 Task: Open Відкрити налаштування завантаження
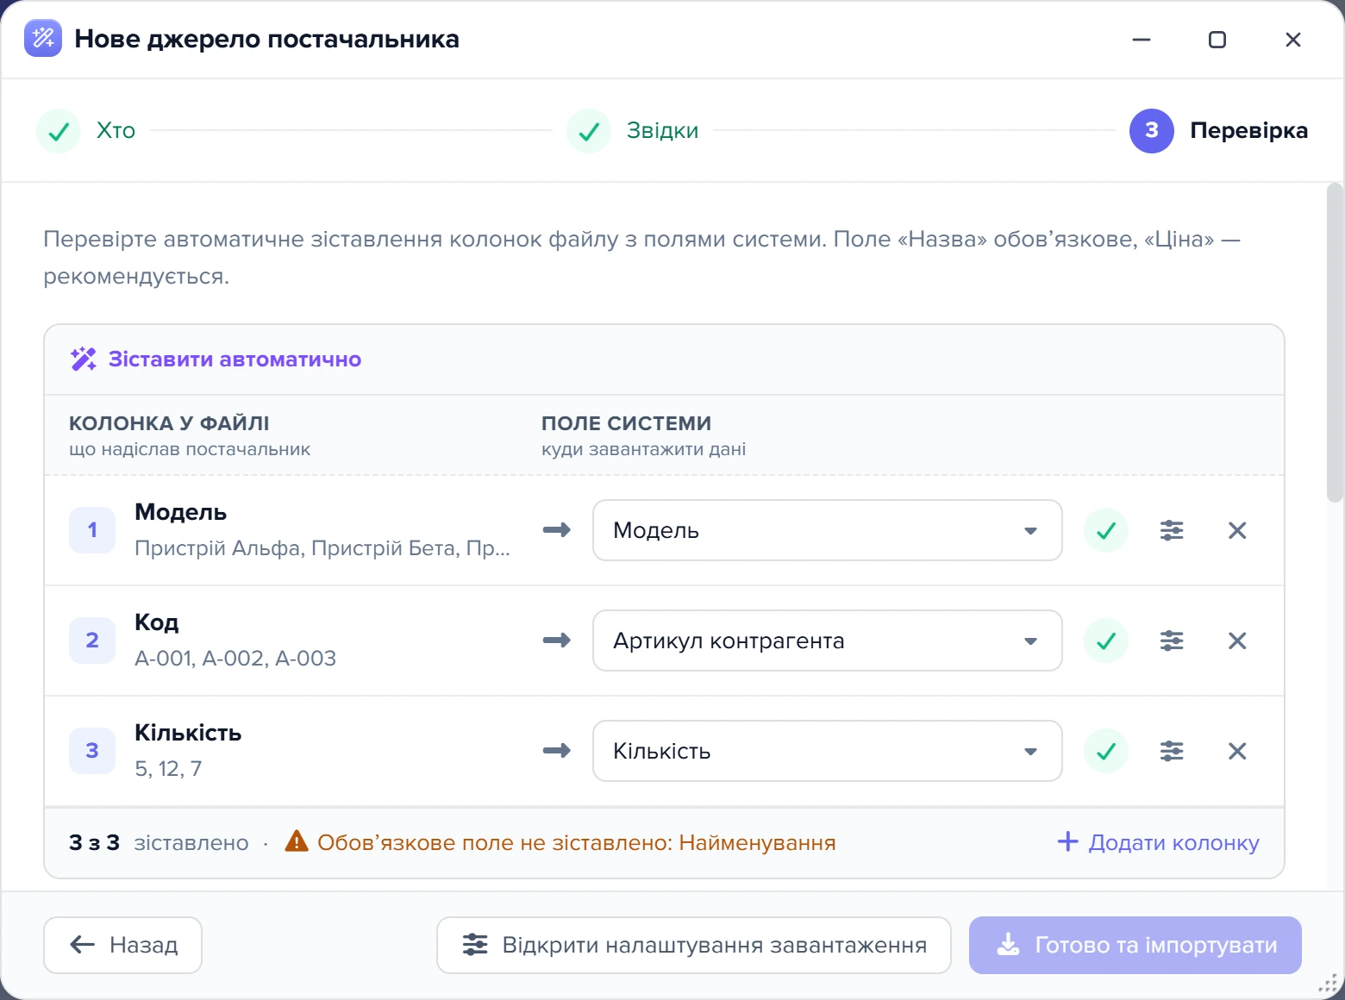tap(694, 945)
